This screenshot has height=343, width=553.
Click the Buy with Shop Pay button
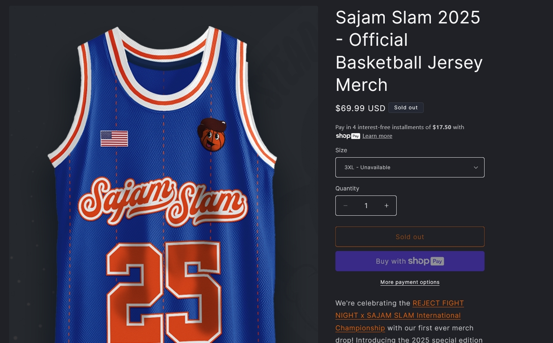[x=410, y=261]
